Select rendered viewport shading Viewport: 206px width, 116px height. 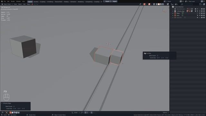coord(163,4)
